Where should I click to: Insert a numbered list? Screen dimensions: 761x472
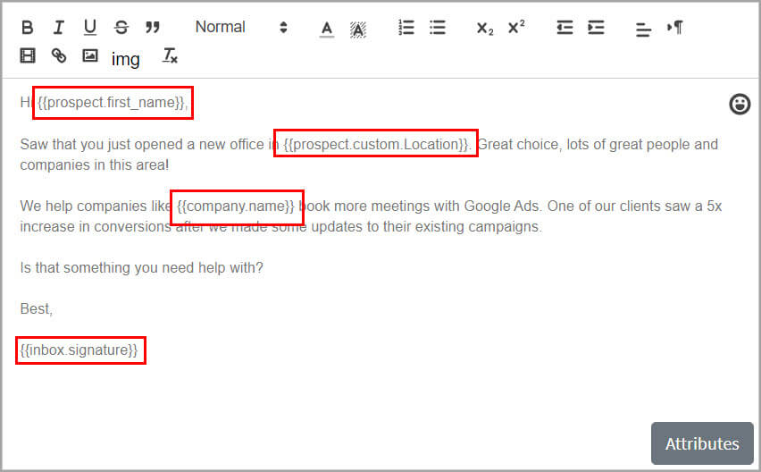(406, 28)
